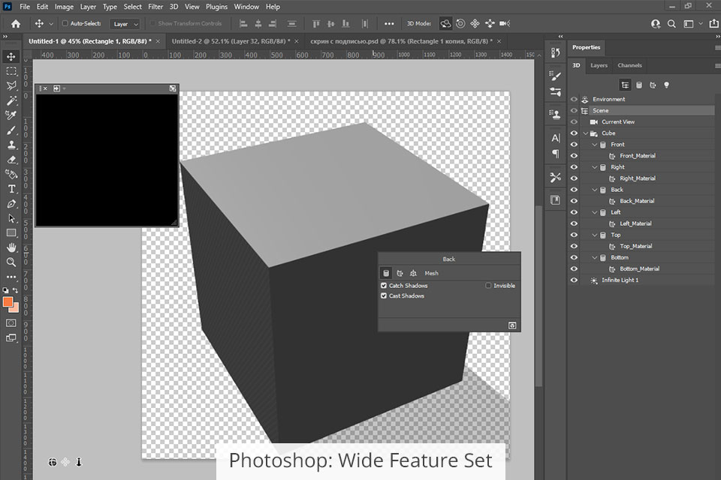
Task: Select the Eraser tool
Action: tap(11, 160)
